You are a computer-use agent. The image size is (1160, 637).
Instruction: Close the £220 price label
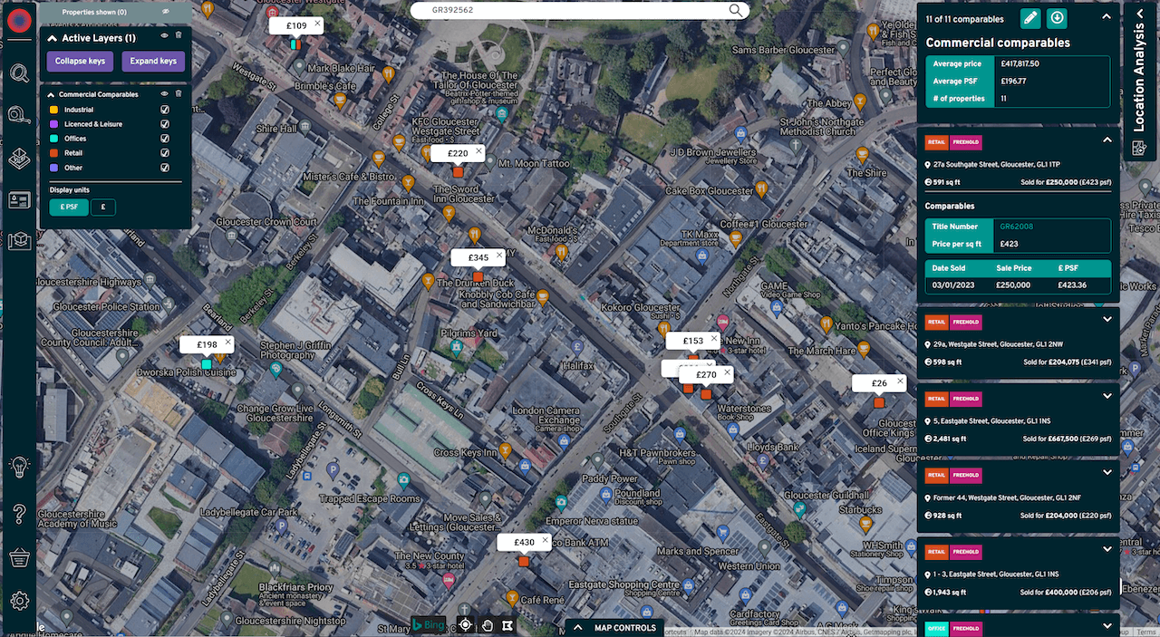point(478,151)
